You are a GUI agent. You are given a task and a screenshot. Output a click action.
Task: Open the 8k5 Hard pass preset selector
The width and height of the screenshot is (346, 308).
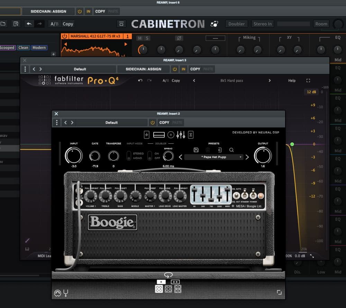231,80
